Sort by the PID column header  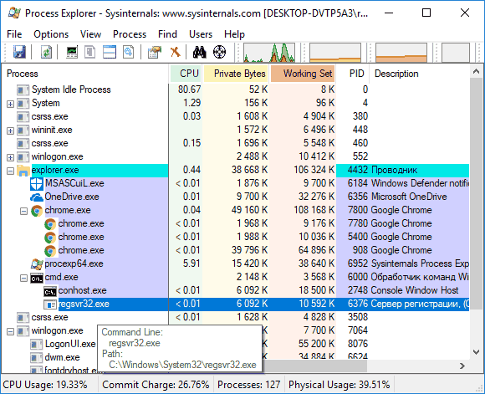(353, 74)
